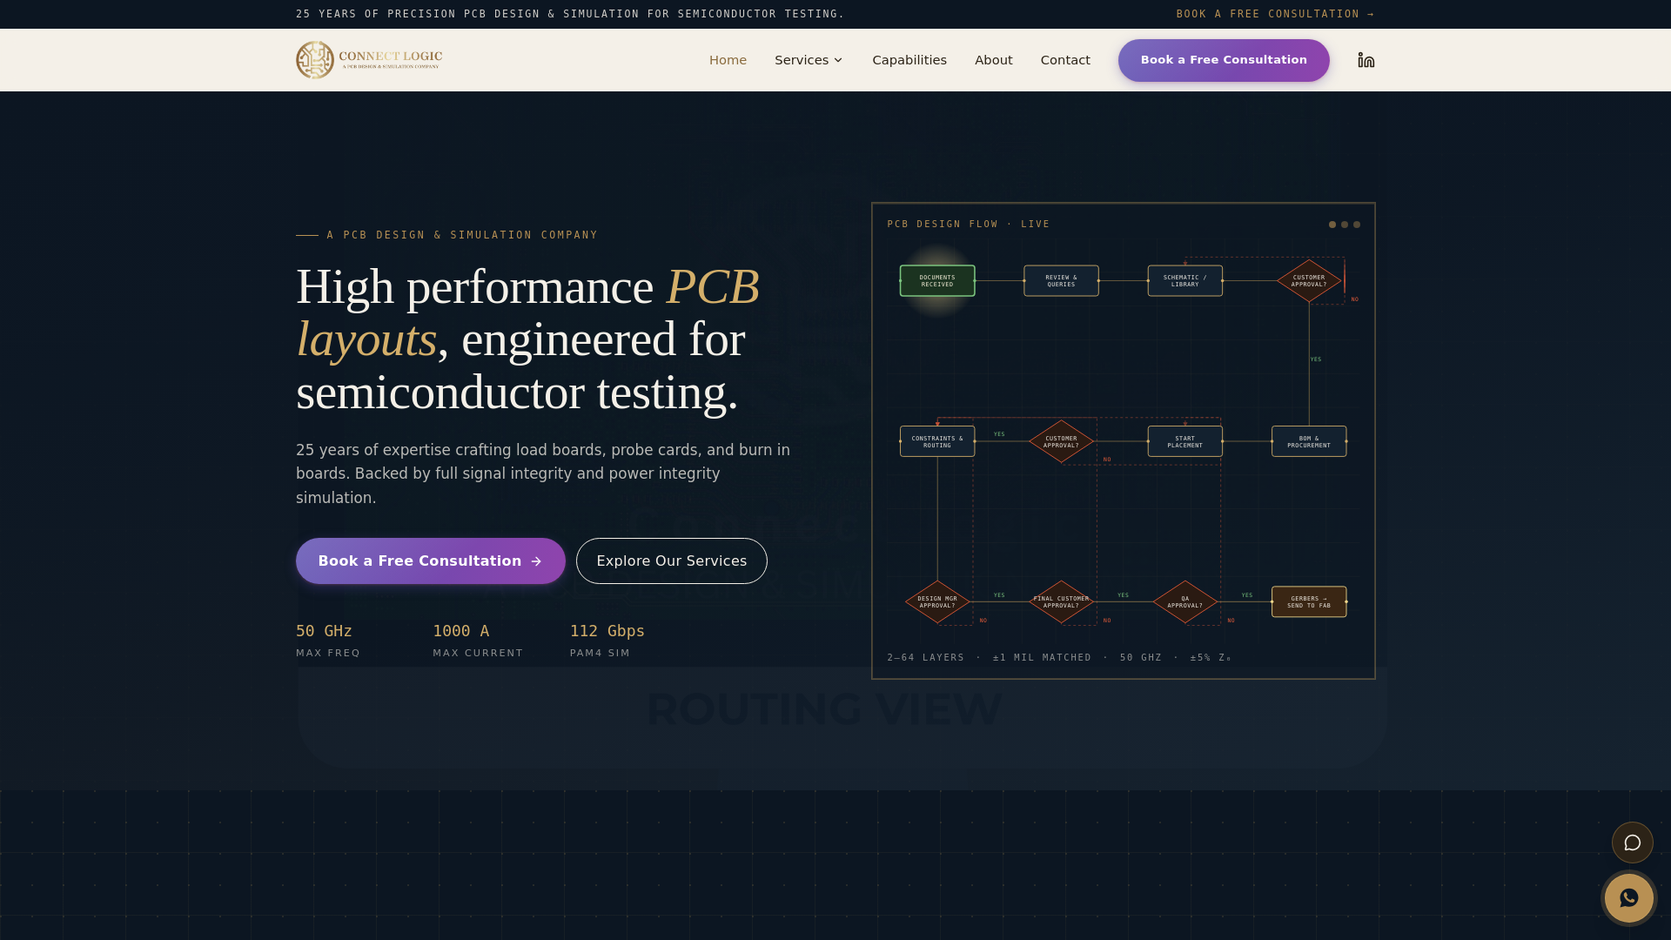Click the Schematic / Library flow node
The image size is (1671, 940).
(1185, 281)
